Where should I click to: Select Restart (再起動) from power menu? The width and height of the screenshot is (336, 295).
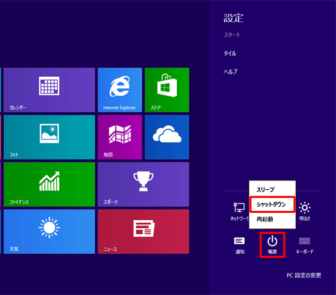pyautogui.click(x=272, y=219)
